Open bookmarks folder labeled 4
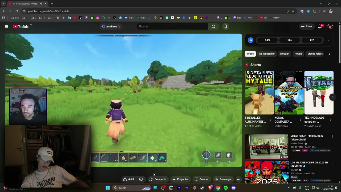The height and width of the screenshot is (192, 341). [51, 18]
